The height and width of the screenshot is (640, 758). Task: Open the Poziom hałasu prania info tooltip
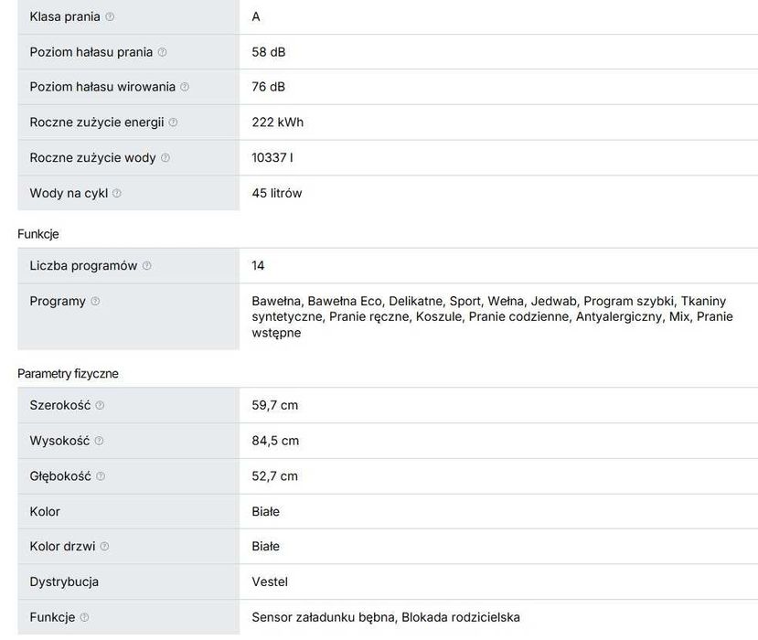click(x=162, y=53)
